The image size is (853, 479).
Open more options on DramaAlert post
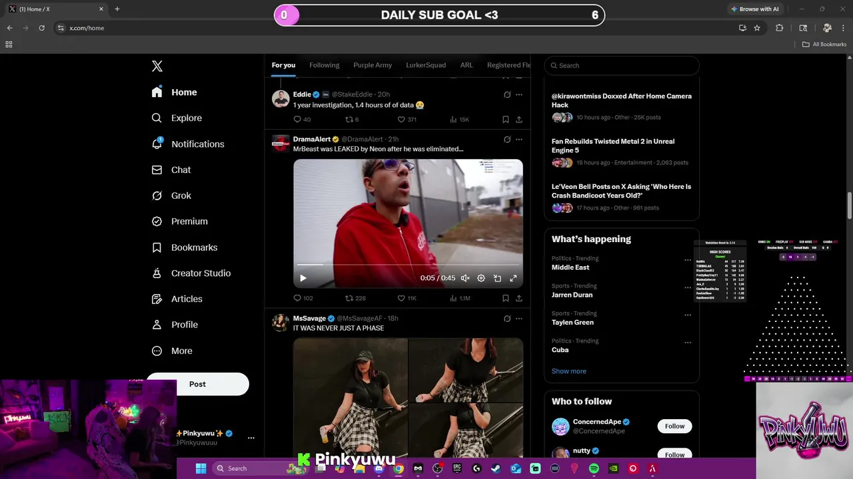tap(518, 140)
